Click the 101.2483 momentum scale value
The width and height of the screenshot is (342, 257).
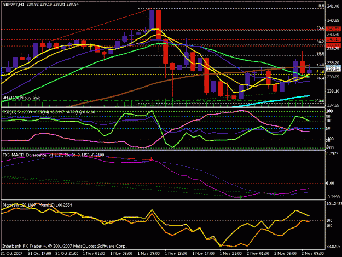[x=334, y=204]
